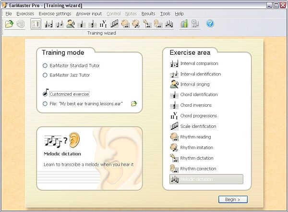Viewport: 288px width, 212px height.
Task: Open help with blue question mark icon
Action: (x=210, y=24)
